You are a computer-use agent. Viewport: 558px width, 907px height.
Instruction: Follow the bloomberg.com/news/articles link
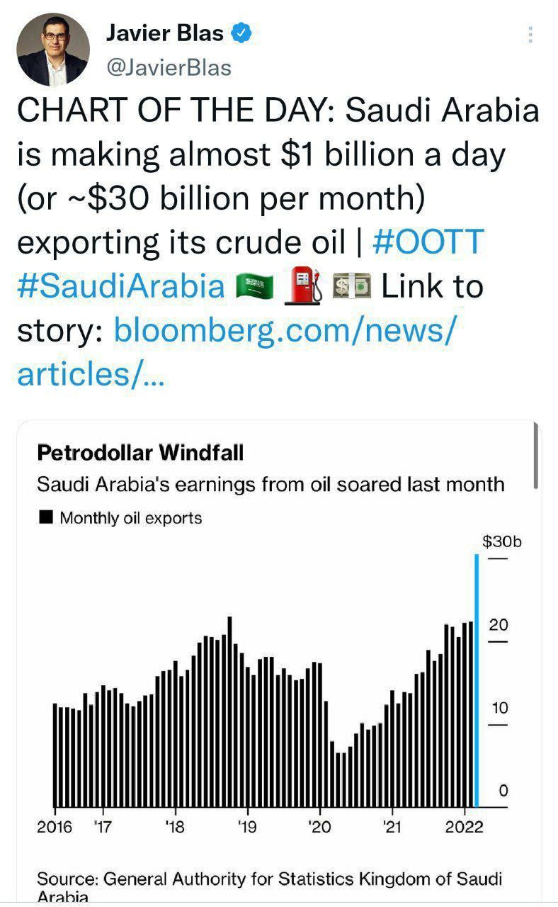click(x=237, y=352)
